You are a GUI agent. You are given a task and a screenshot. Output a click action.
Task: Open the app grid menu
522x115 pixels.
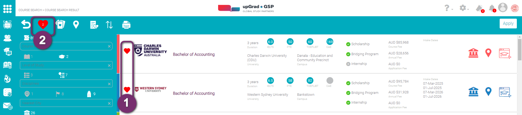[7, 9]
